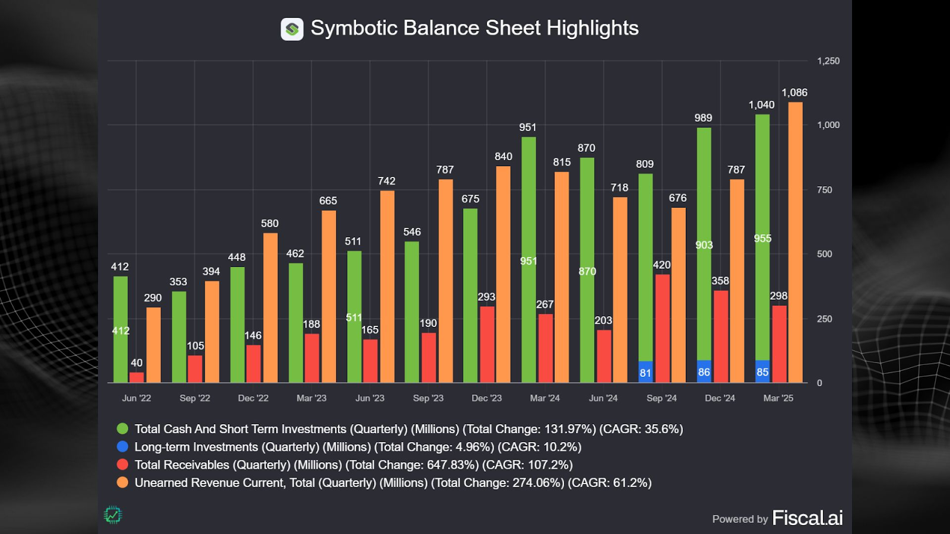Click the red bar labeled 203

point(604,356)
